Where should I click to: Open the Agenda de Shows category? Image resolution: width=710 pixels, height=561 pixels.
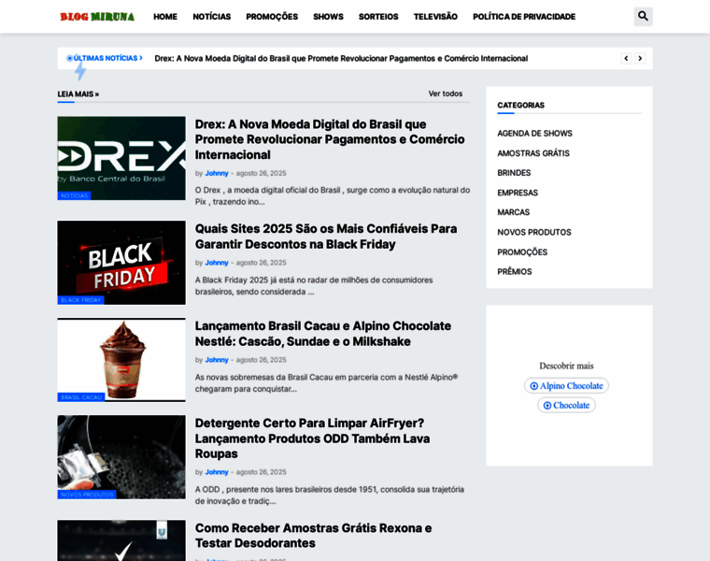[534, 134]
